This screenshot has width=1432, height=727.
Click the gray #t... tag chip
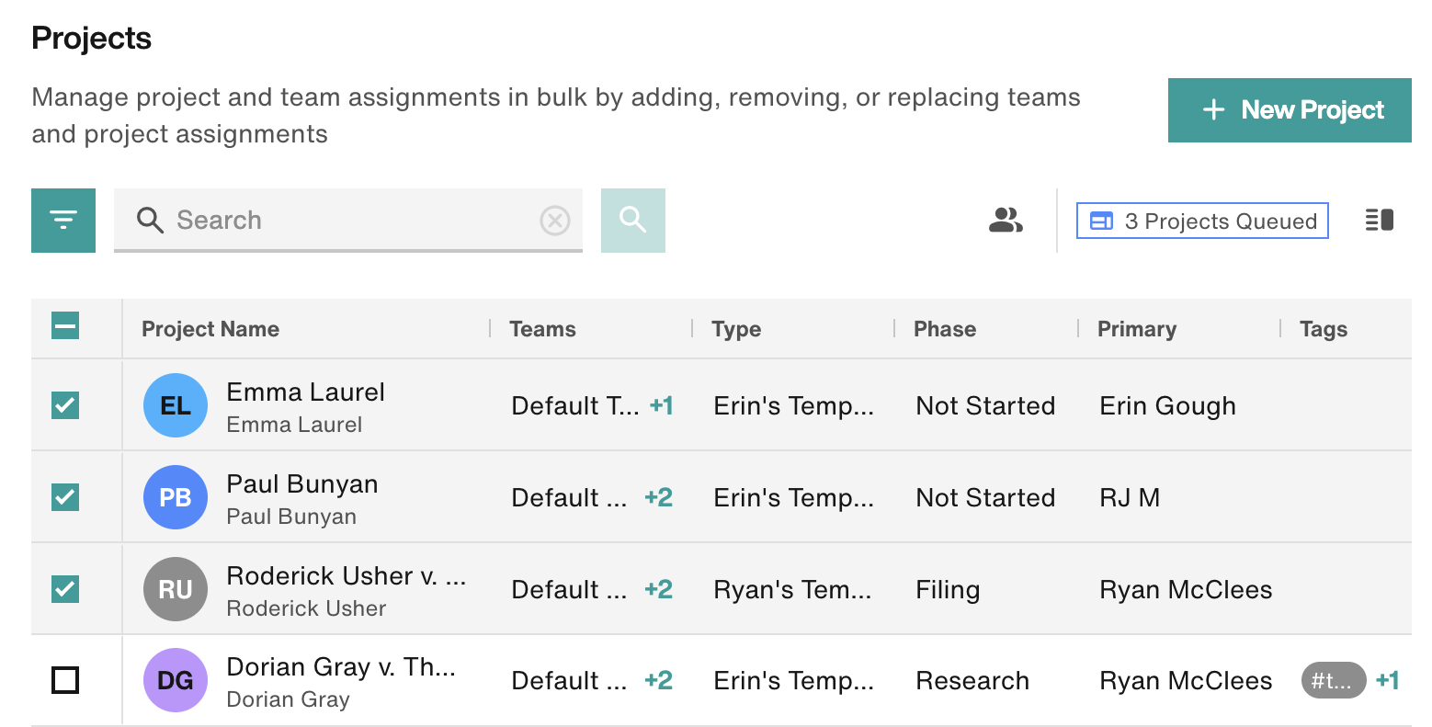click(x=1334, y=681)
